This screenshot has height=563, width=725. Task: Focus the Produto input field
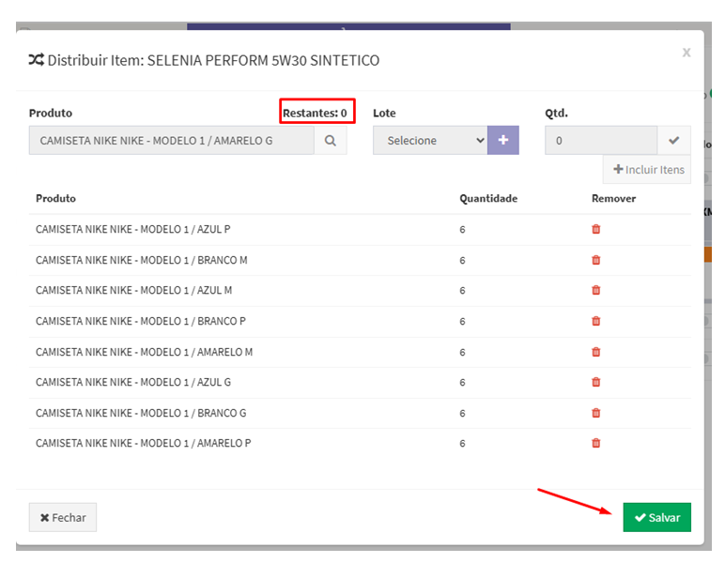click(x=172, y=141)
